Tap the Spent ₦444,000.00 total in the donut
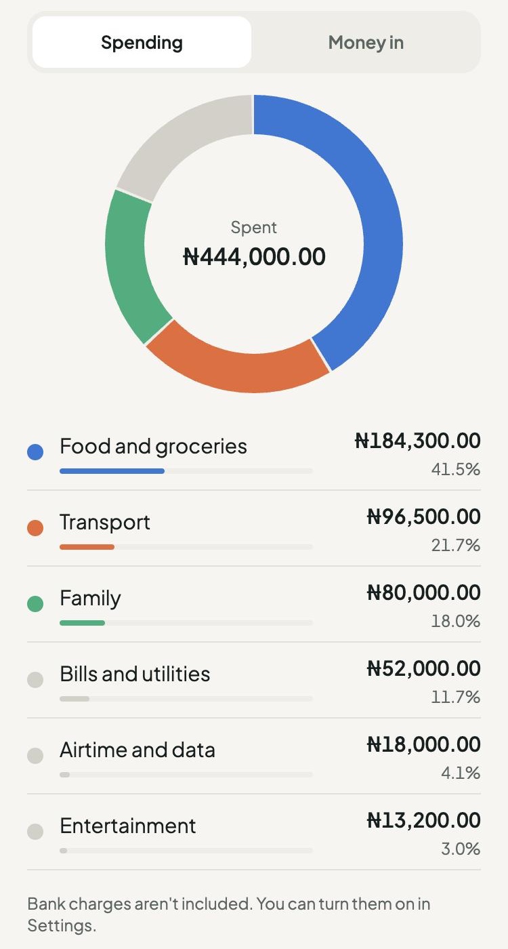Viewport: 508px width, 949px height. (254, 245)
